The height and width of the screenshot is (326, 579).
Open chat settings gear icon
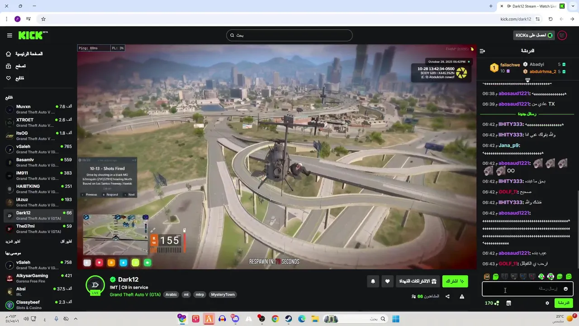[547, 303]
